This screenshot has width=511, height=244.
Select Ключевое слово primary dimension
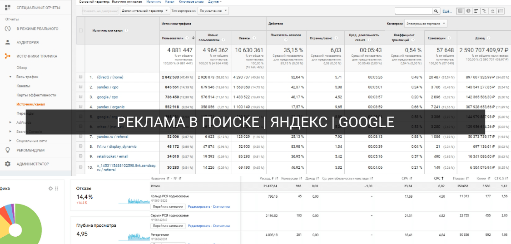tap(191, 2)
